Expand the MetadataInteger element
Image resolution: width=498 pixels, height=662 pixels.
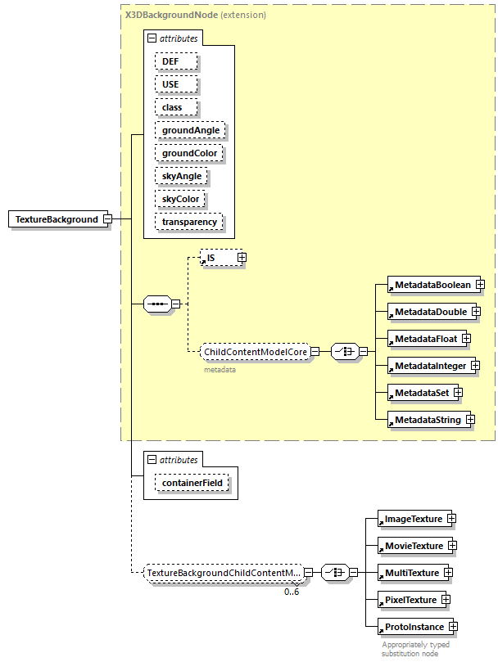point(476,366)
